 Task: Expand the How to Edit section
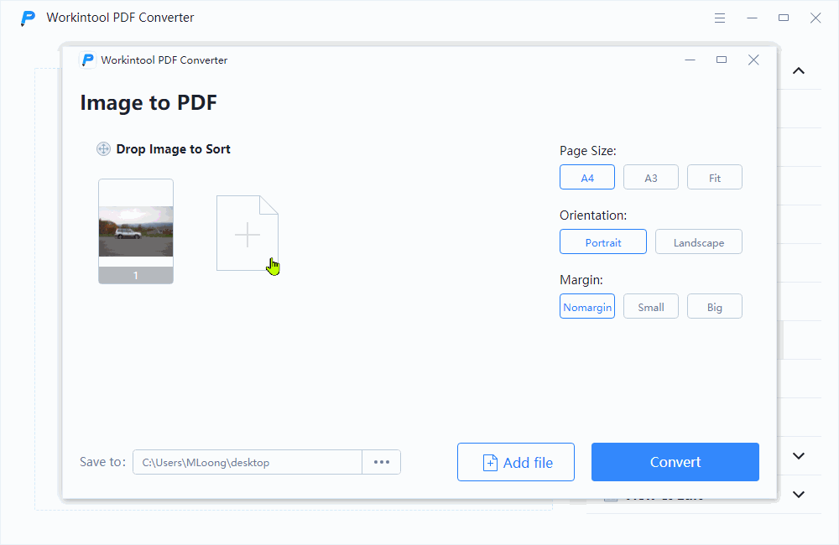(x=798, y=495)
